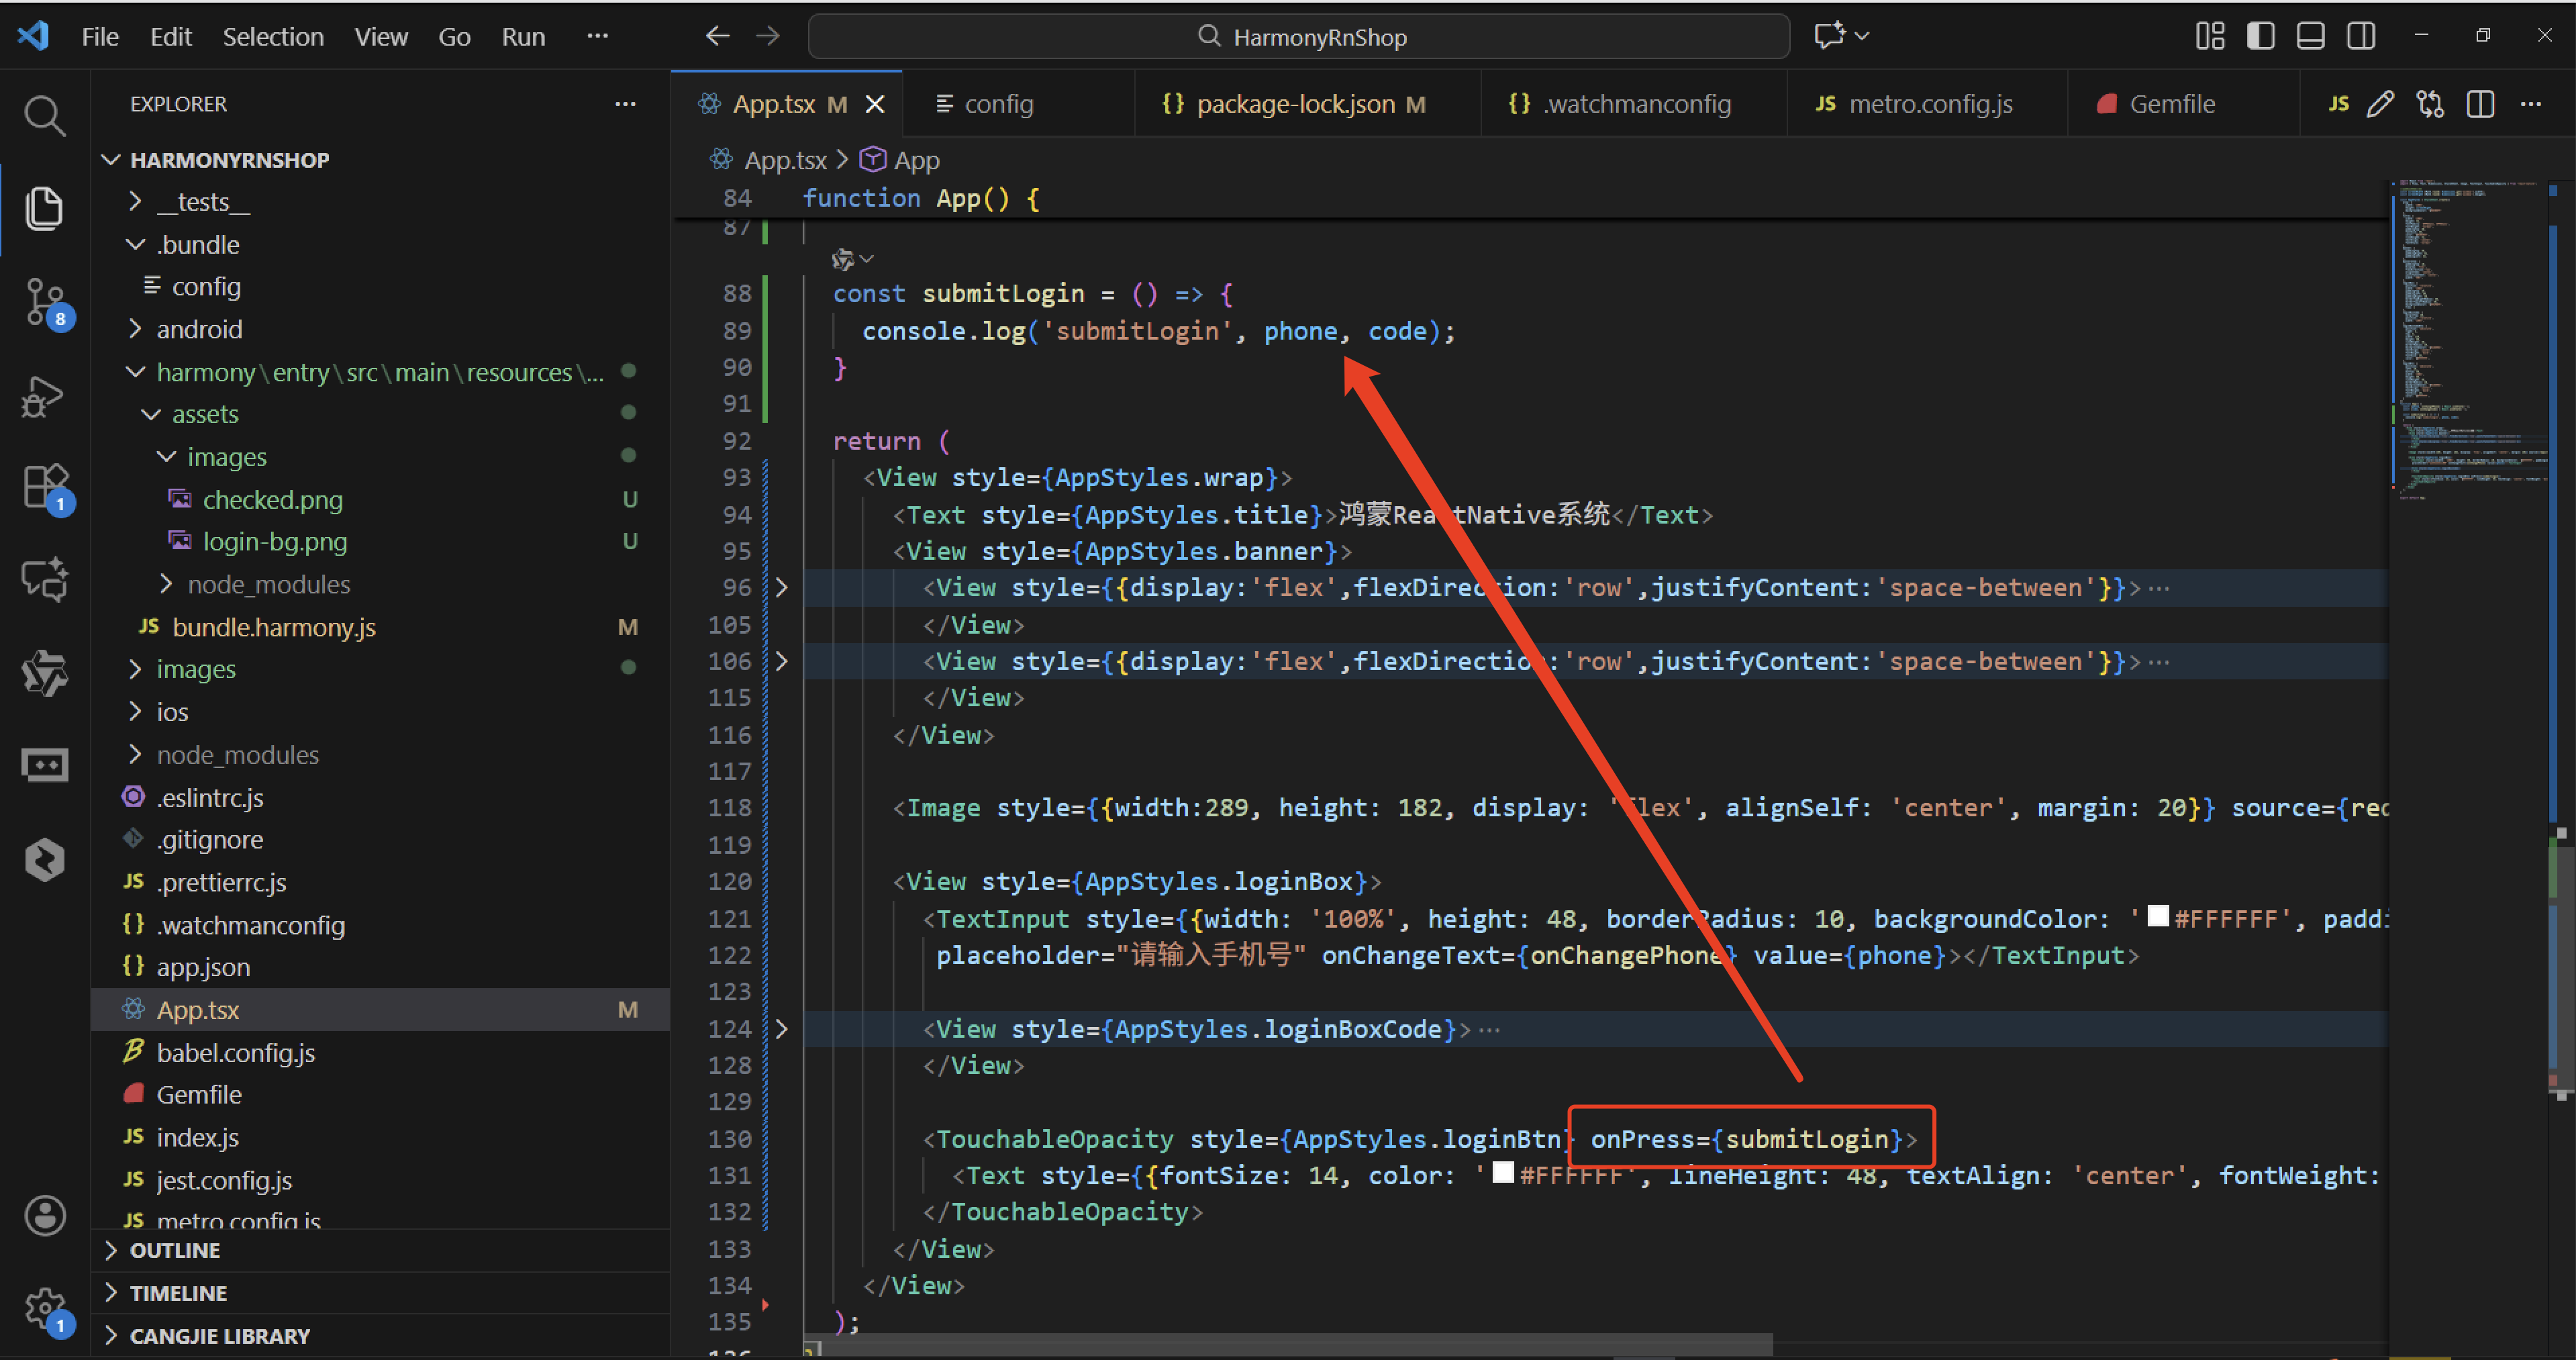
Task: Click the App breadcrumb symbol
Action: 915,160
